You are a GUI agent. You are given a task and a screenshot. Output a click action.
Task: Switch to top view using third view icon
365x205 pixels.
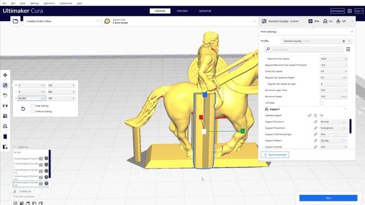28,203
